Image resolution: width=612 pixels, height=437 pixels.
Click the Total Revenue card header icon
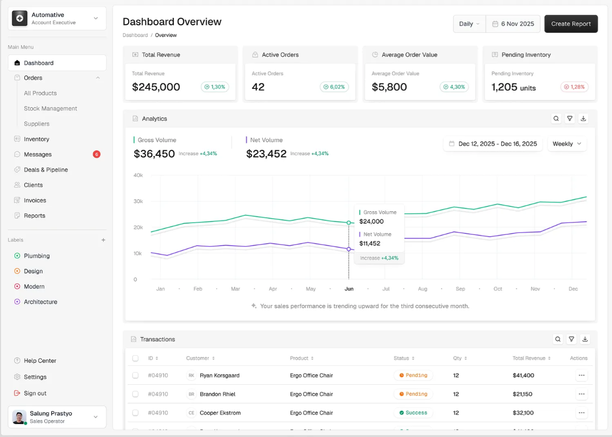[x=135, y=55]
